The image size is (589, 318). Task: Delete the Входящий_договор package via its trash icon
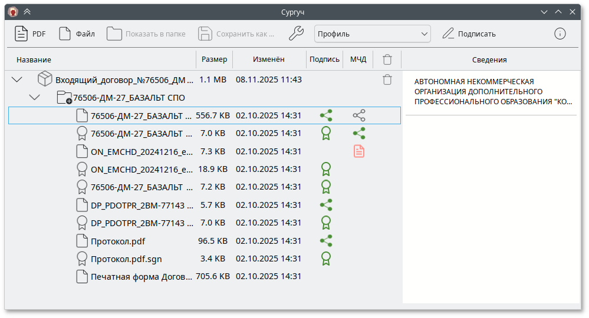(x=387, y=79)
